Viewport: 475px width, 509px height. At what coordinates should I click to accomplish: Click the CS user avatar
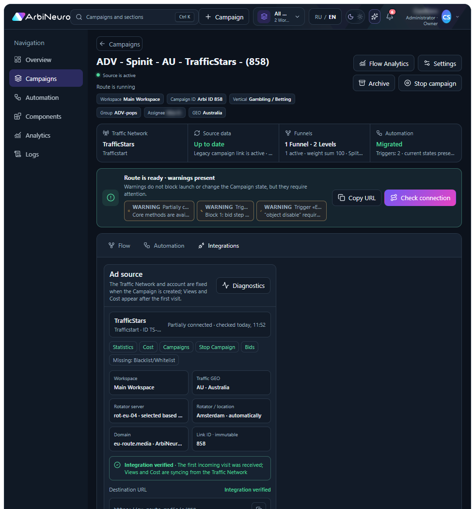(446, 17)
